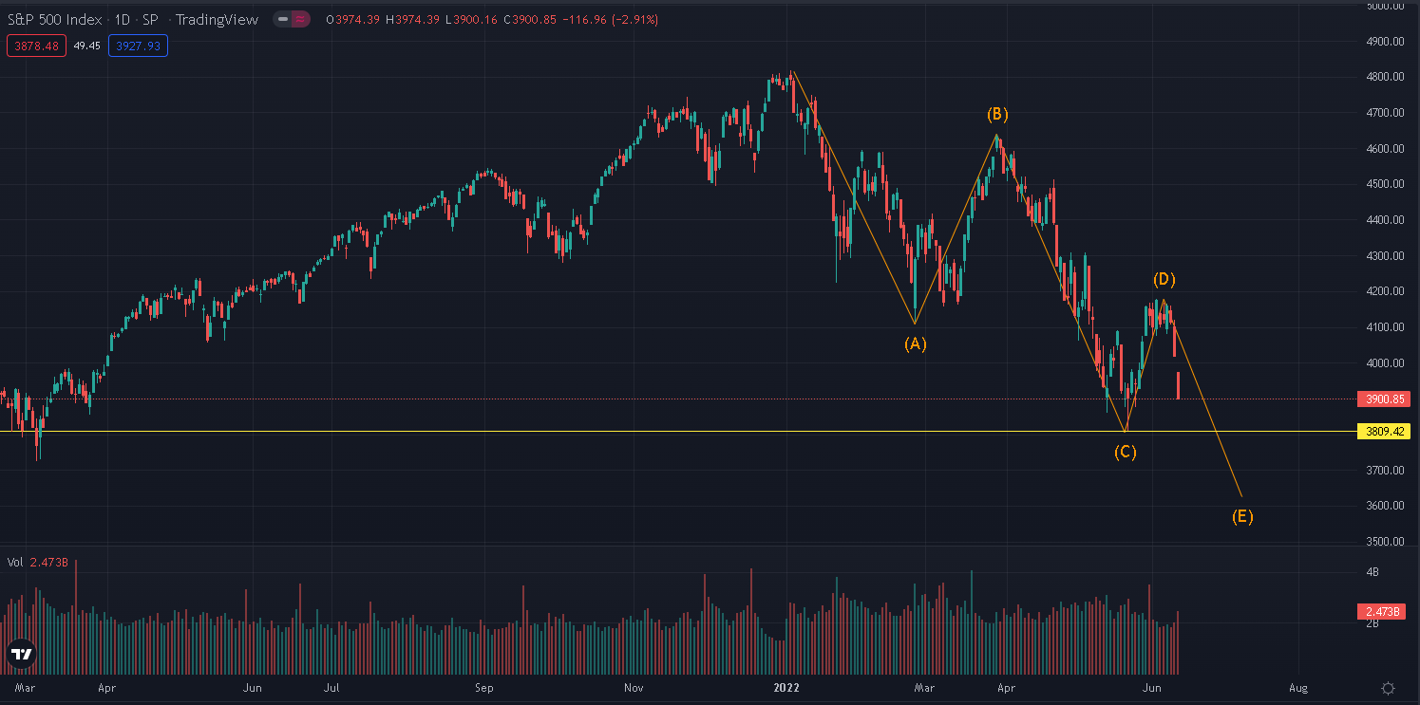Click the 4B volume scale label
Viewport: 1420px width, 705px height.
click(x=1373, y=571)
